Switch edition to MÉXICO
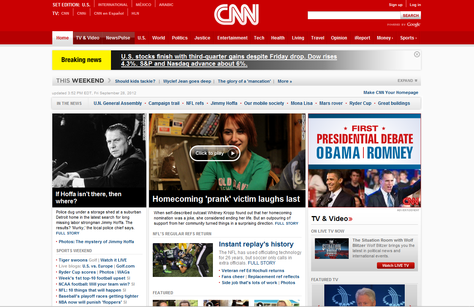 point(143,5)
